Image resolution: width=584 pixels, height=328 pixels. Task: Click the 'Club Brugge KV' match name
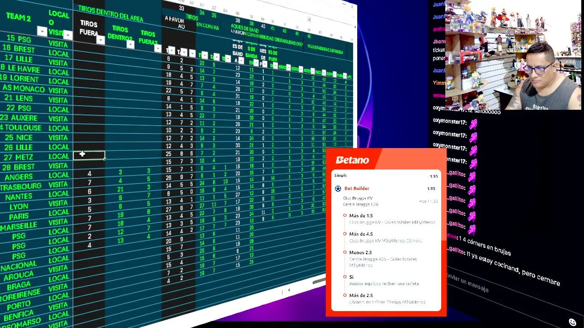[x=358, y=198]
